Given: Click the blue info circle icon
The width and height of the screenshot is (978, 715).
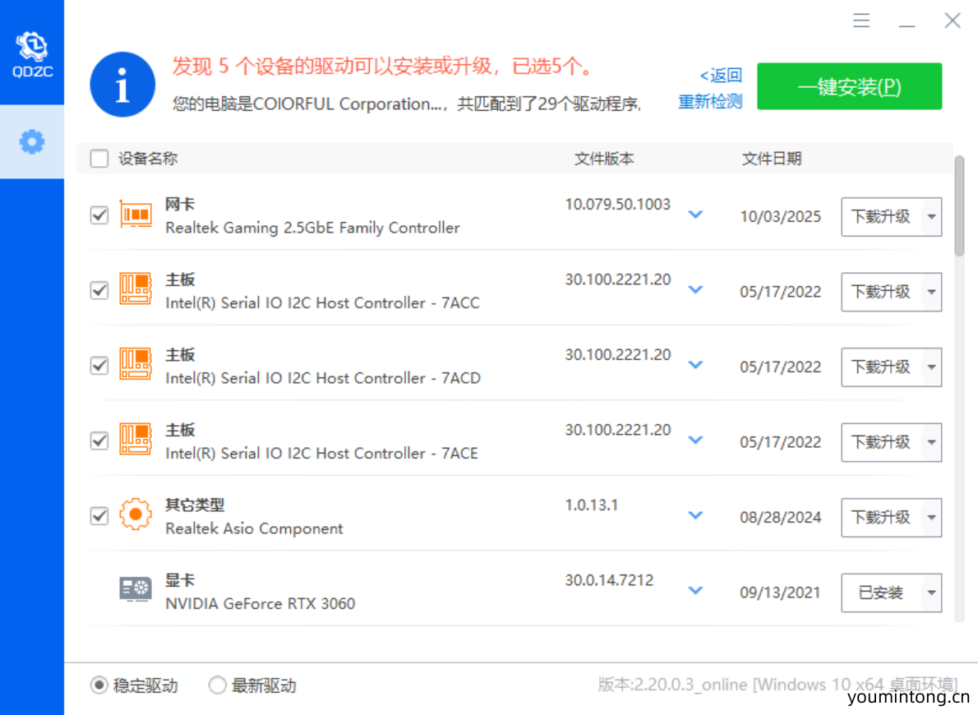Looking at the screenshot, I should [x=122, y=85].
